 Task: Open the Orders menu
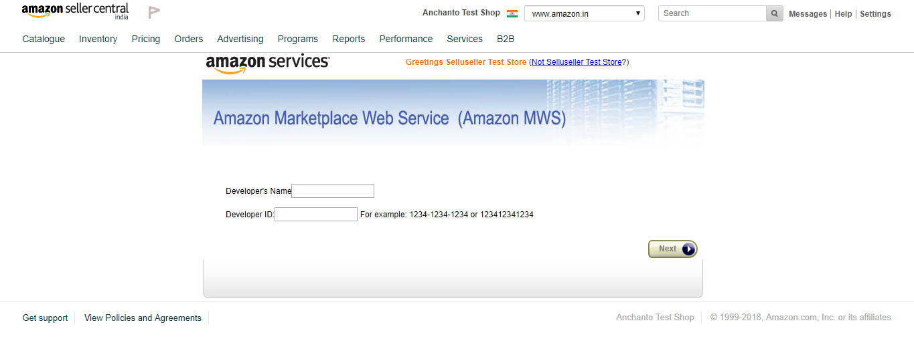tap(189, 39)
